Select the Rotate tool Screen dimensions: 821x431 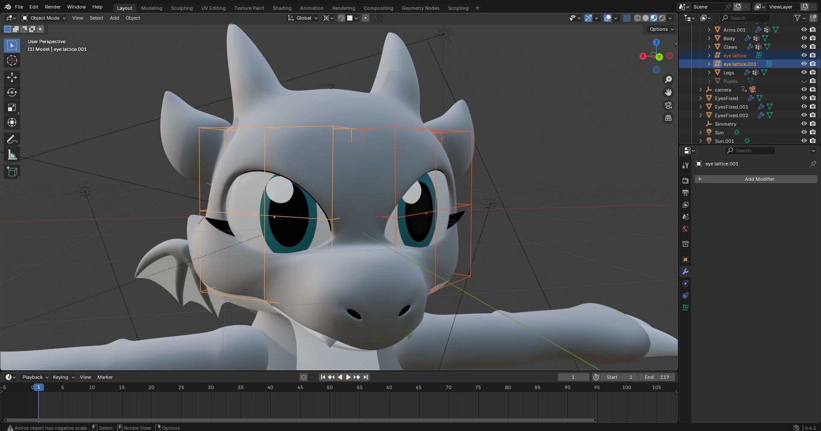click(x=12, y=92)
